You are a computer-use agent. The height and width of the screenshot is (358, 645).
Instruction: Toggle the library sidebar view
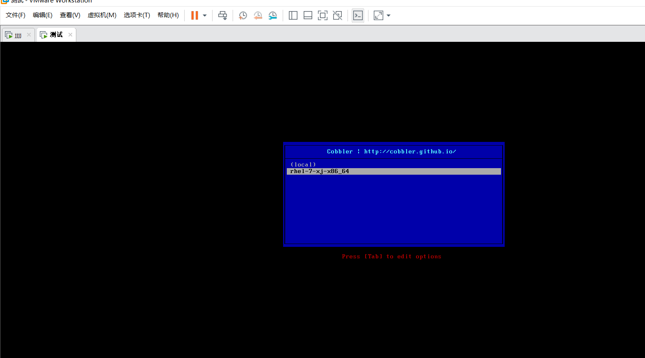pyautogui.click(x=293, y=16)
